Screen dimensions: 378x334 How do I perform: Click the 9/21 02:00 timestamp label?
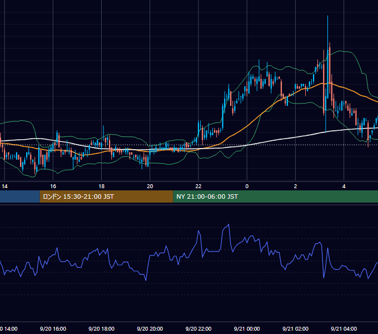click(x=295, y=328)
